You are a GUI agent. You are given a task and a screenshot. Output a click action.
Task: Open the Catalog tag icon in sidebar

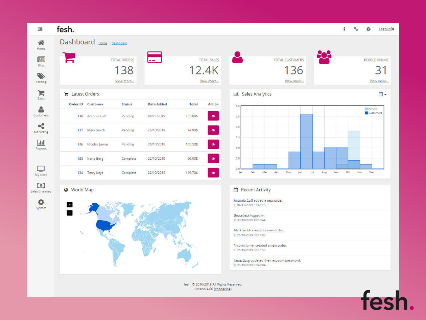click(x=41, y=76)
